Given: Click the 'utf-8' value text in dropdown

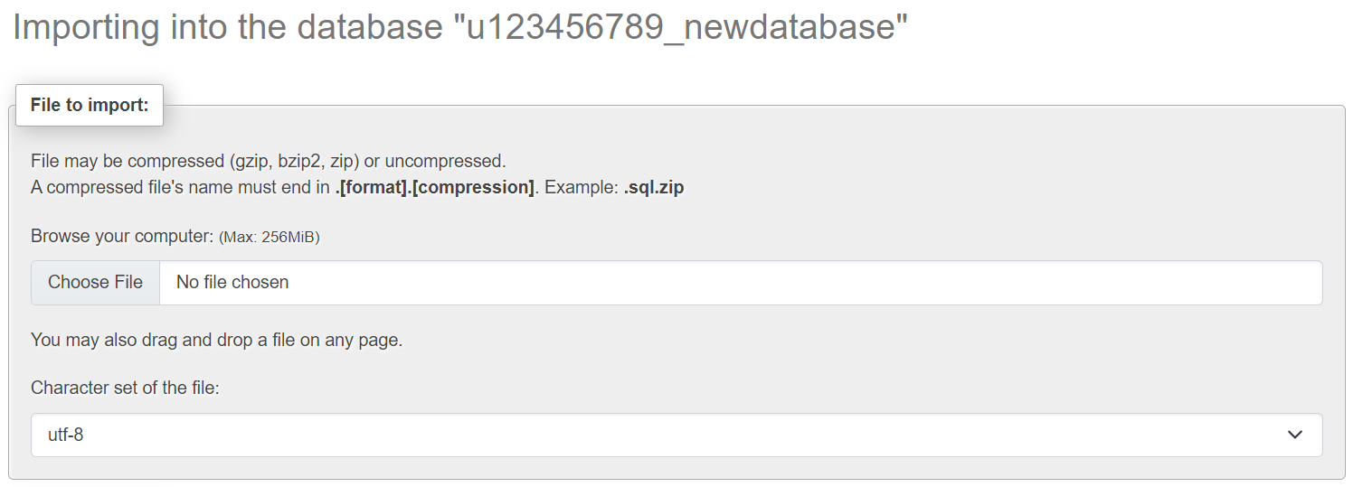Looking at the screenshot, I should (x=66, y=435).
